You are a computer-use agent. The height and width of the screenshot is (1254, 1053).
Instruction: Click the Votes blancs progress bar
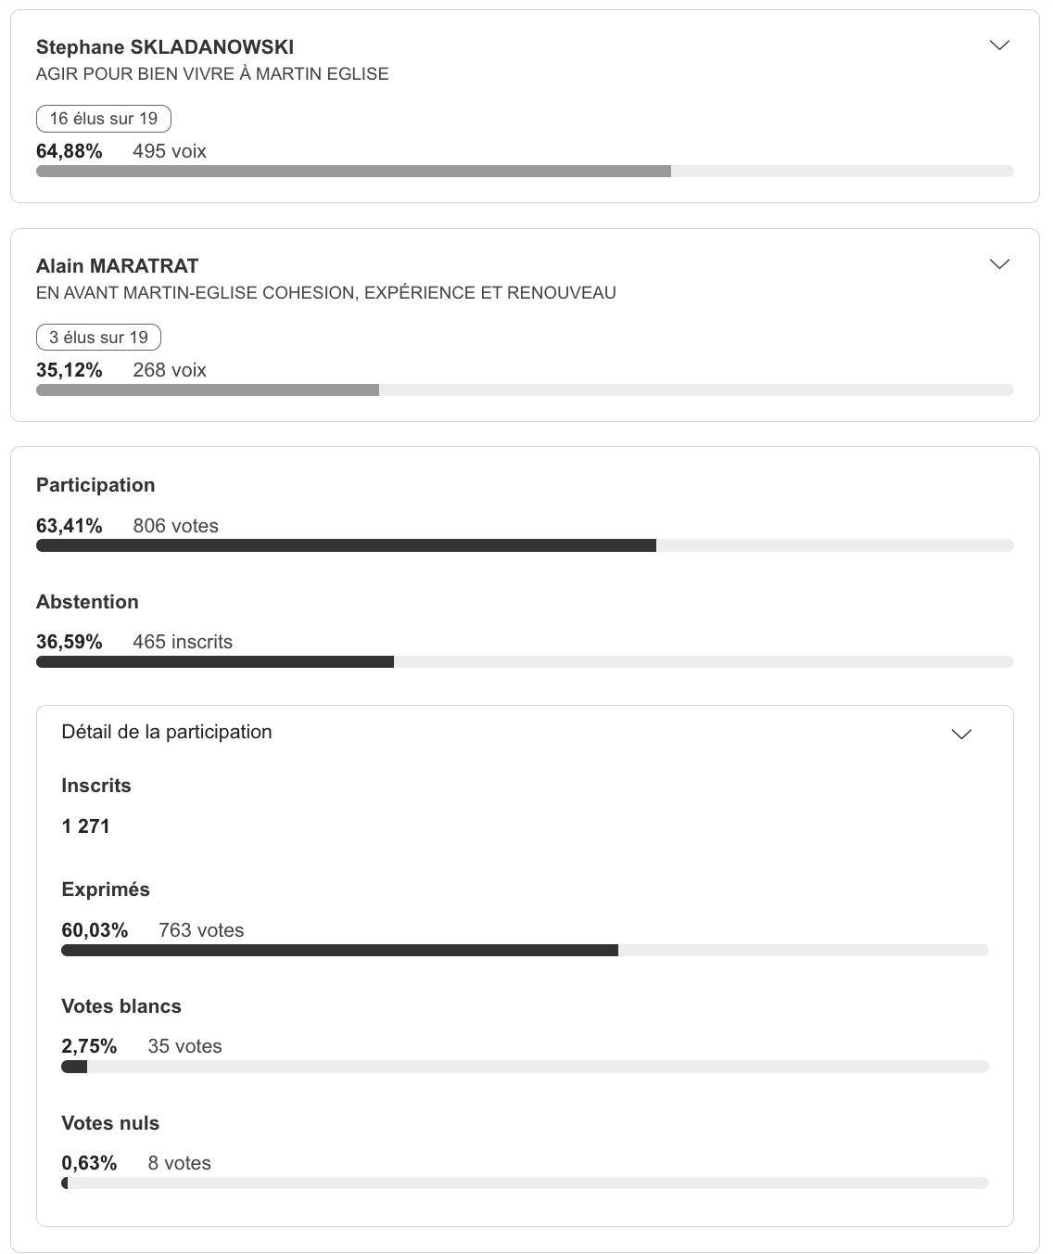pos(525,1067)
